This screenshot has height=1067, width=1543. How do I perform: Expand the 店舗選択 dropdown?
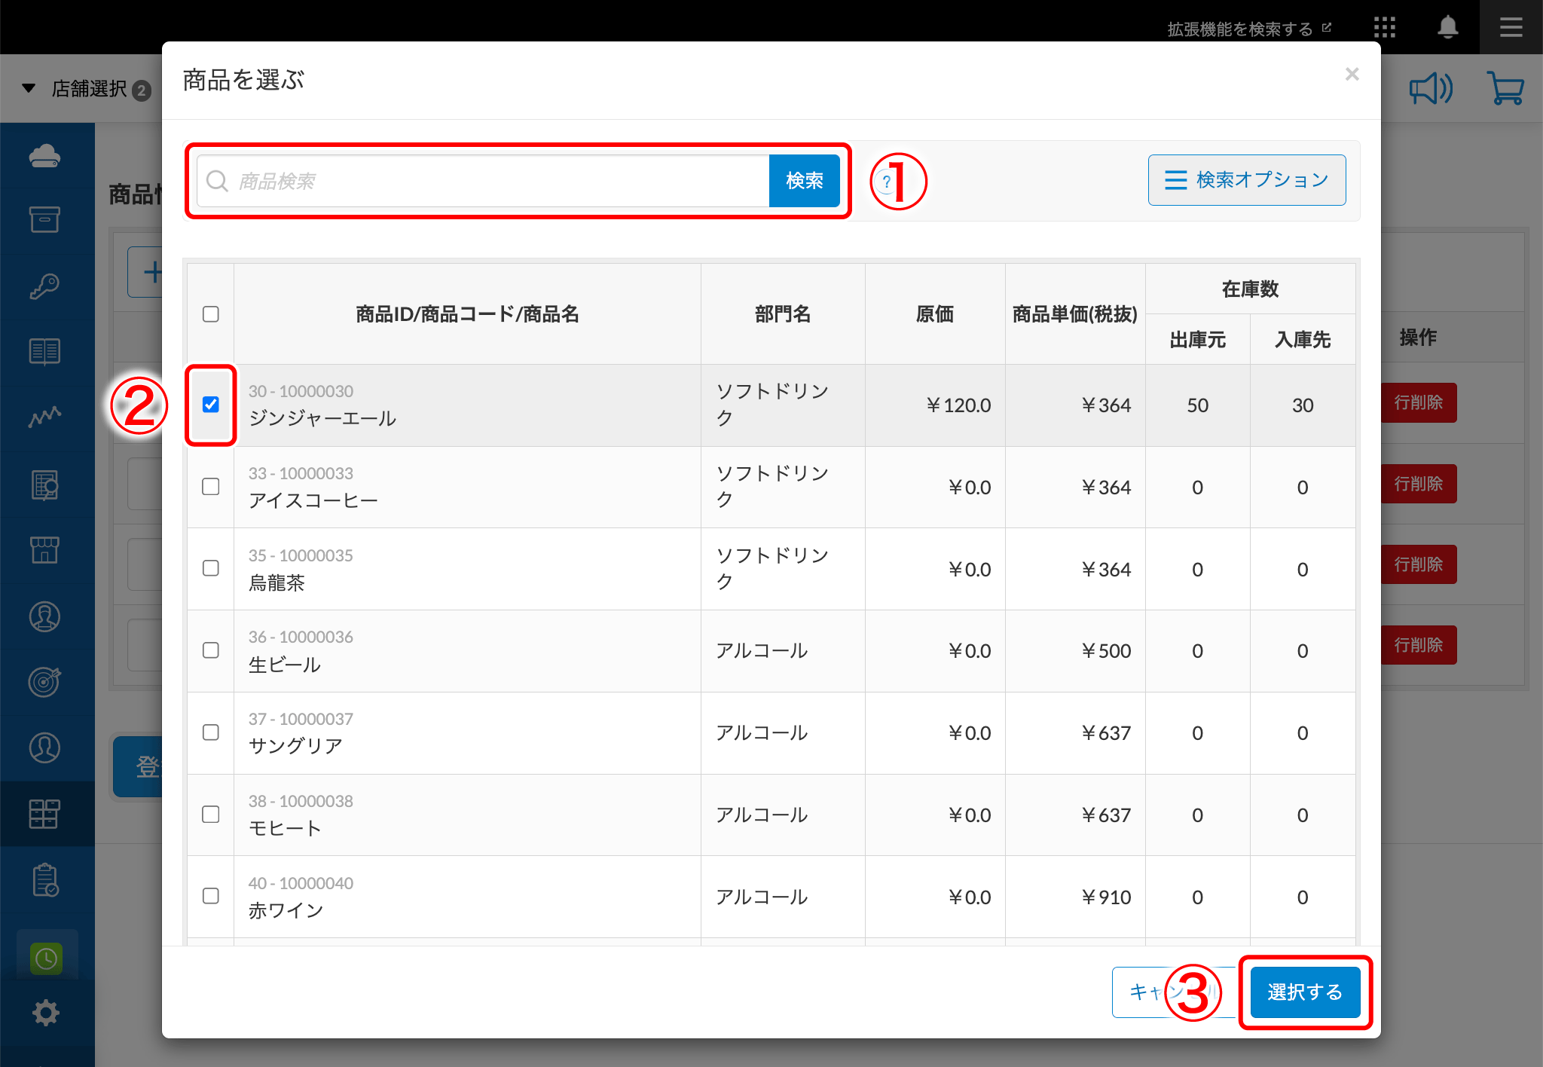(85, 89)
